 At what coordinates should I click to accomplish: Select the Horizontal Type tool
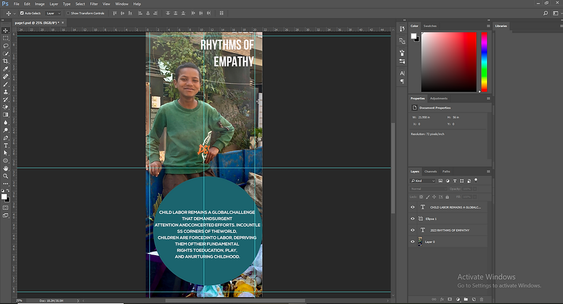click(6, 145)
